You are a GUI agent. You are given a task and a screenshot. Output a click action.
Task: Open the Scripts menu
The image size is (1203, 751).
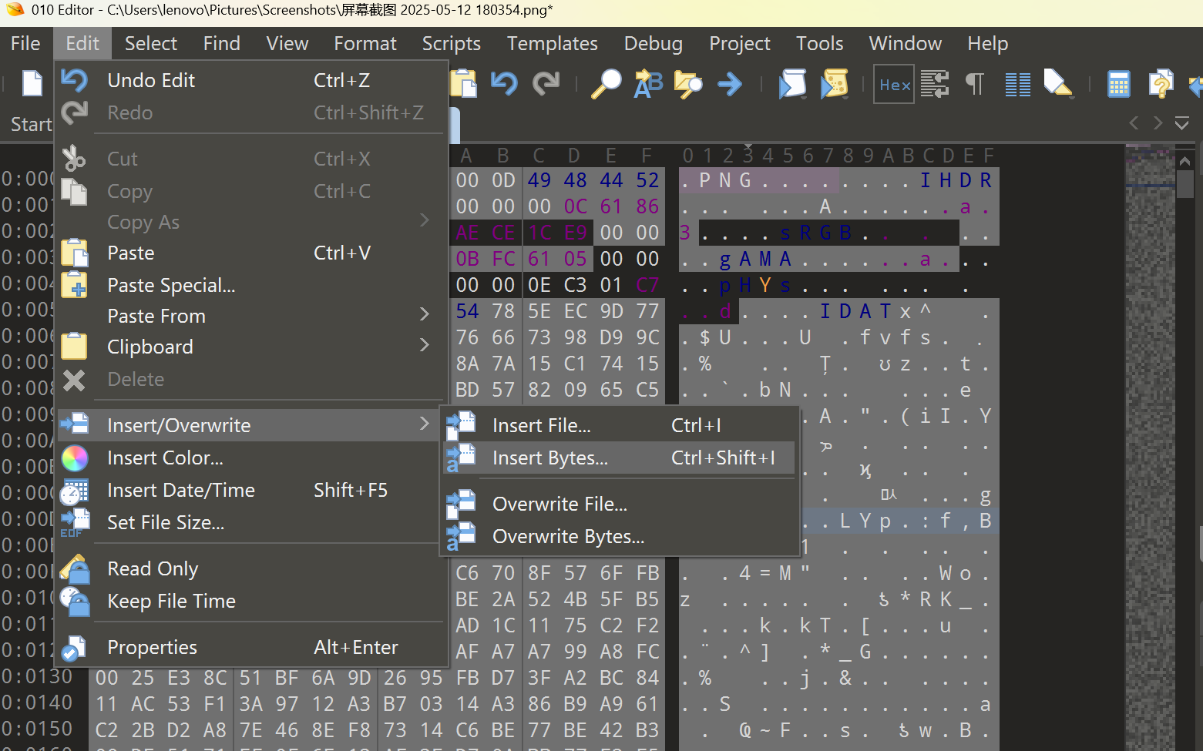pos(452,43)
